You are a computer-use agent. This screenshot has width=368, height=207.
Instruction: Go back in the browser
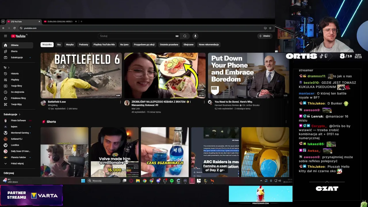coord(3,28)
